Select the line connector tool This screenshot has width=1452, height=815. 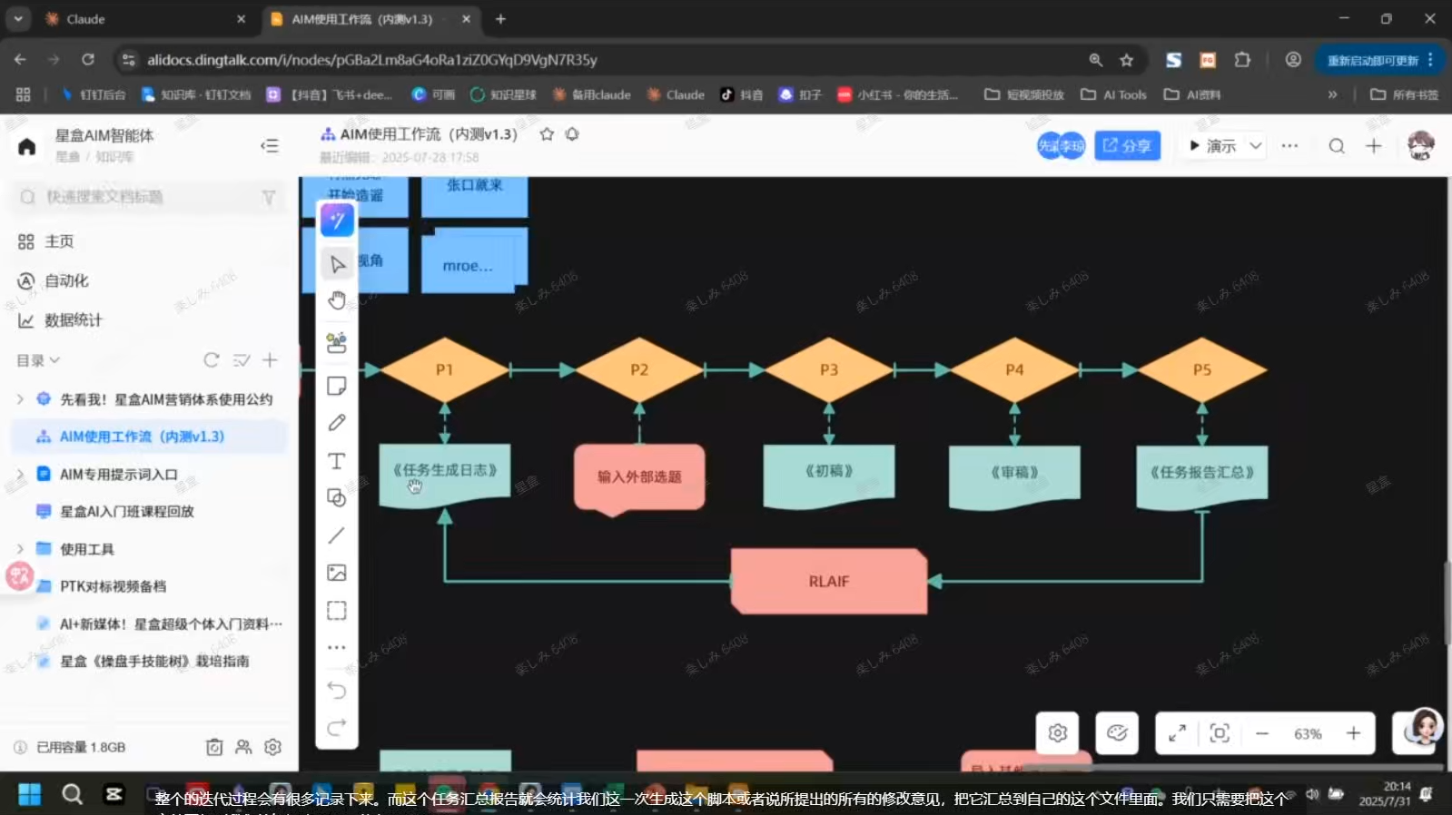(337, 535)
